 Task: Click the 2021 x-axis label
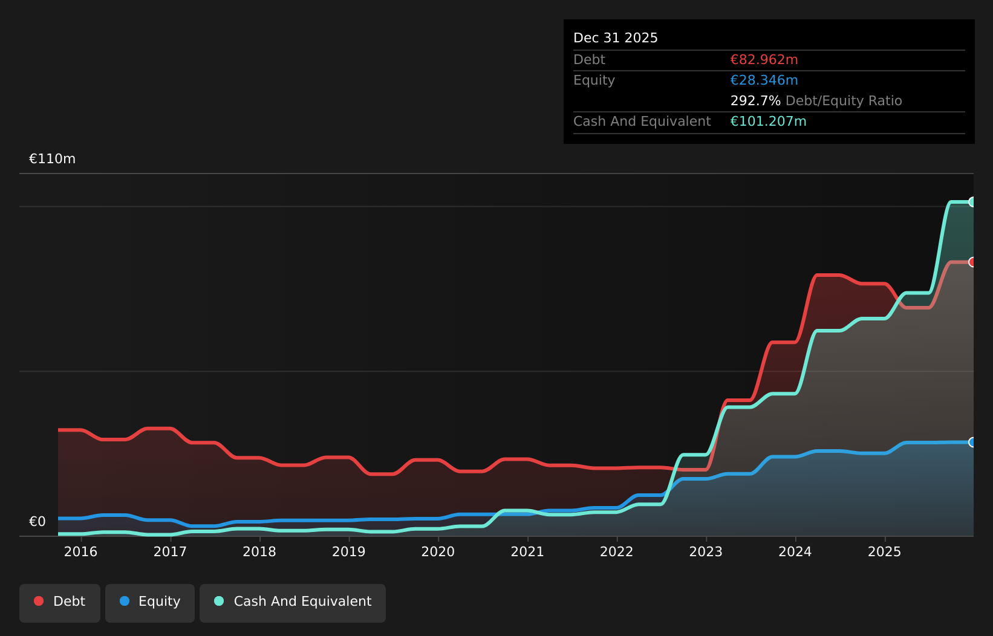527,551
